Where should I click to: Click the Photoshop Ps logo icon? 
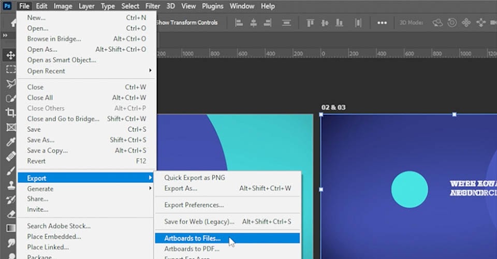pos(7,6)
